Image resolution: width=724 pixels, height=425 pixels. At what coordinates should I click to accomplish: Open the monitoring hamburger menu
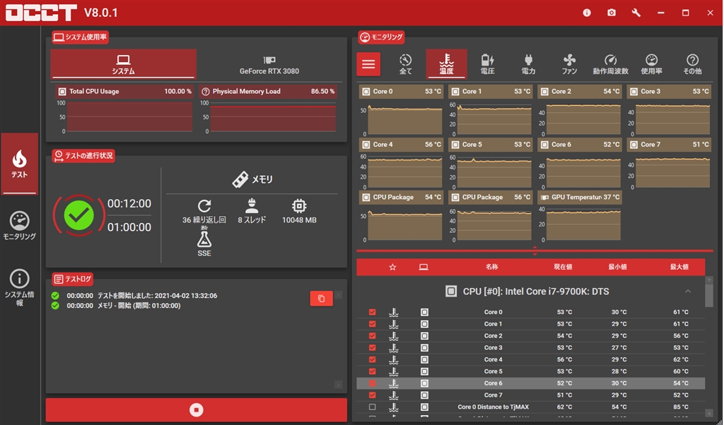coord(368,64)
